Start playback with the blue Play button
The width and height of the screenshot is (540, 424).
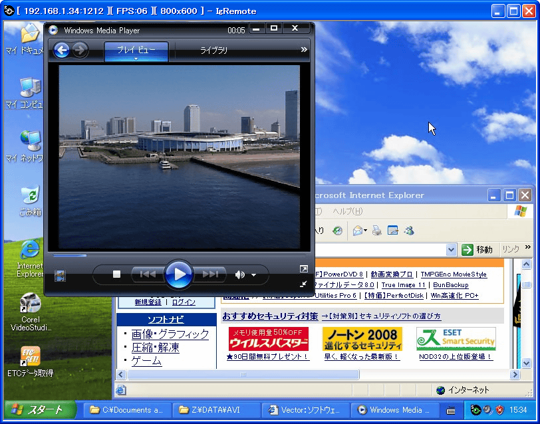[179, 274]
